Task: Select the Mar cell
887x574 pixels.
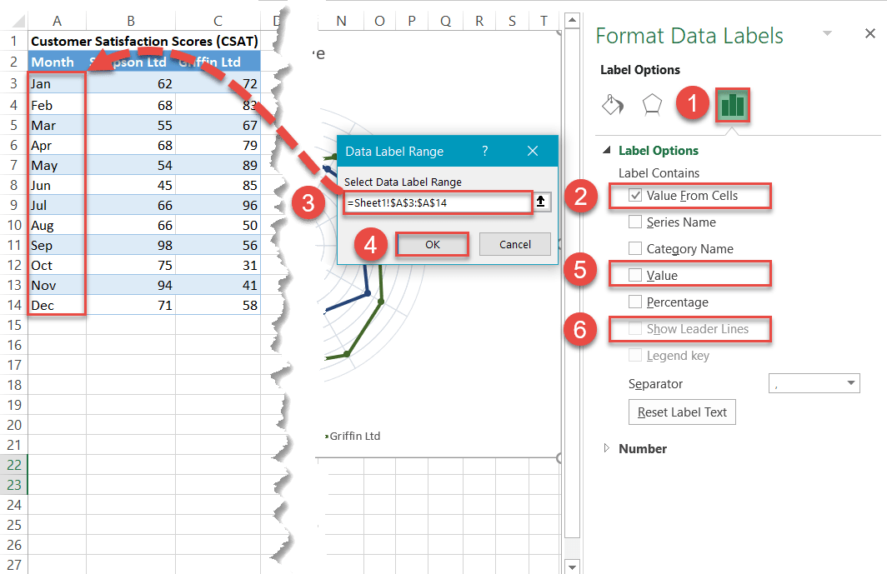Action: point(58,125)
